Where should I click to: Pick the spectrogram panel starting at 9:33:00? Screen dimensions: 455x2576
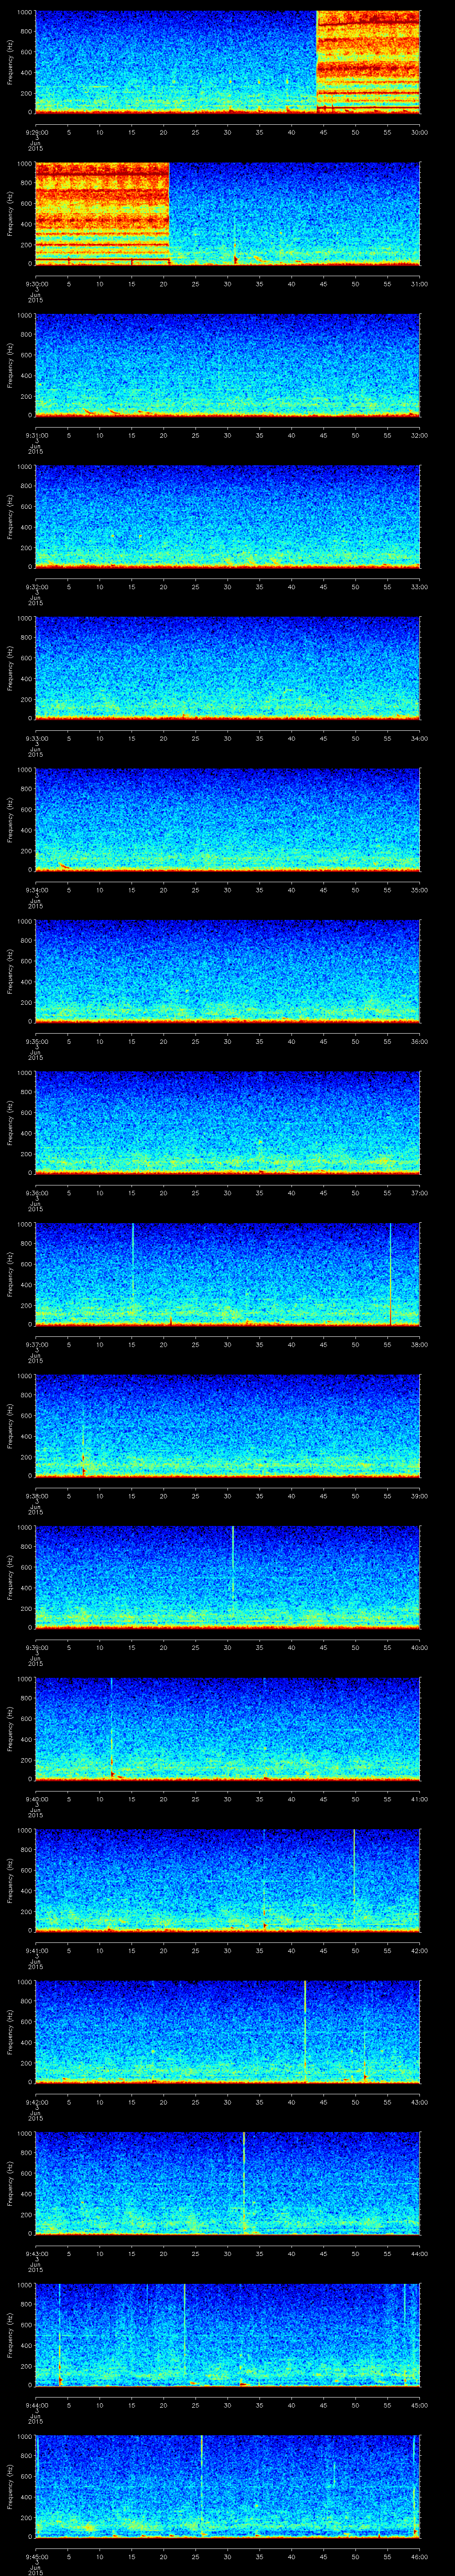pos(227,668)
